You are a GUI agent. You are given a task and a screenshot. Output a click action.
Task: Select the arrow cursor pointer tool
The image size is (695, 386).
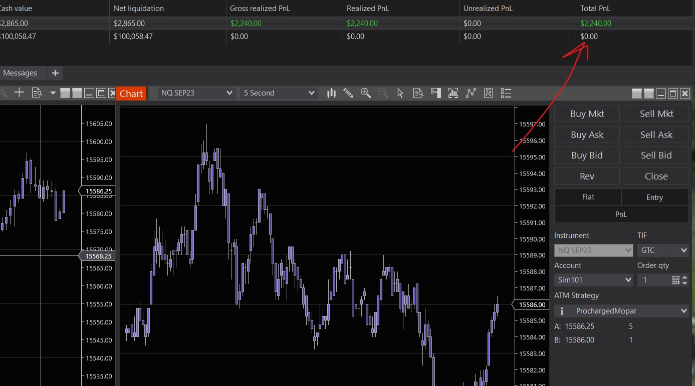(x=400, y=93)
